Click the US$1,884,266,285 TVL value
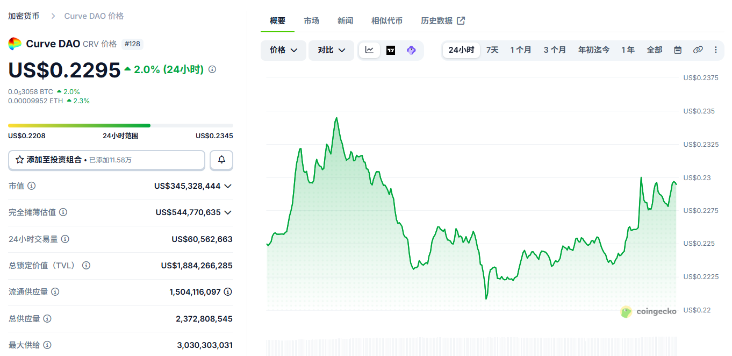The image size is (732, 356). click(x=197, y=265)
